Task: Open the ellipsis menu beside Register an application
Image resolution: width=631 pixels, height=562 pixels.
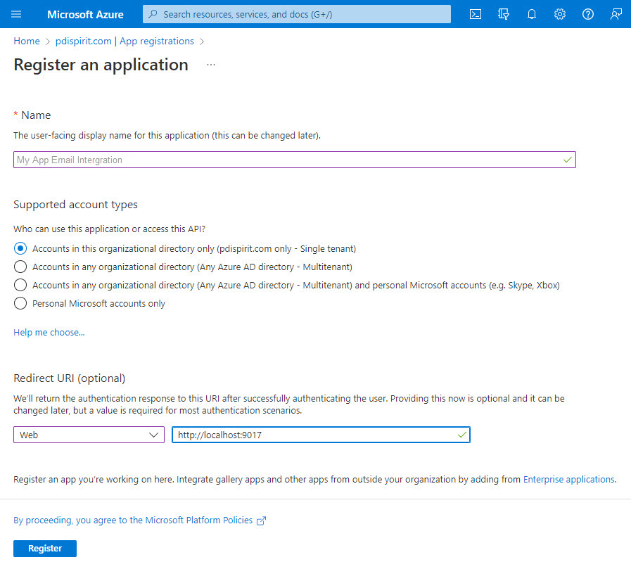Action: (x=211, y=65)
